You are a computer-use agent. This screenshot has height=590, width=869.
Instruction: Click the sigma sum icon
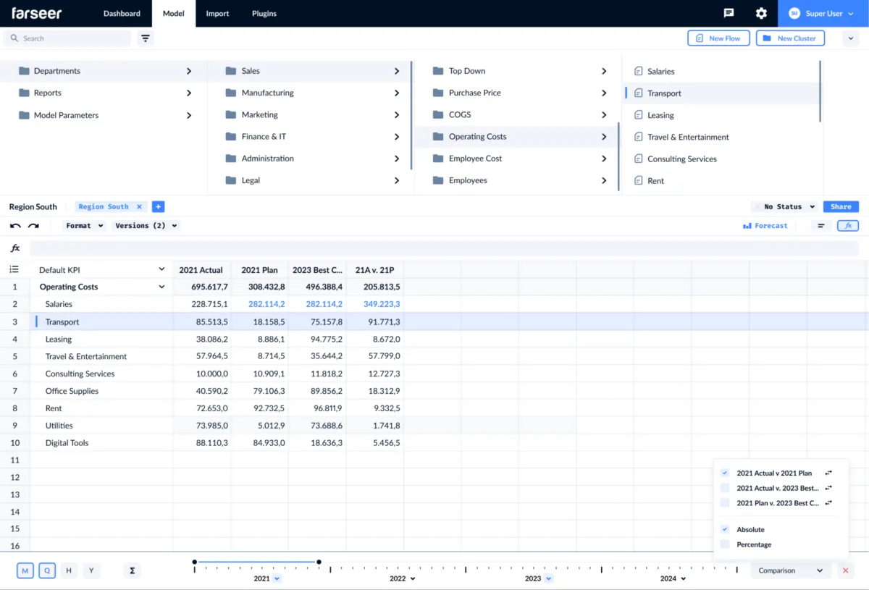(x=132, y=570)
